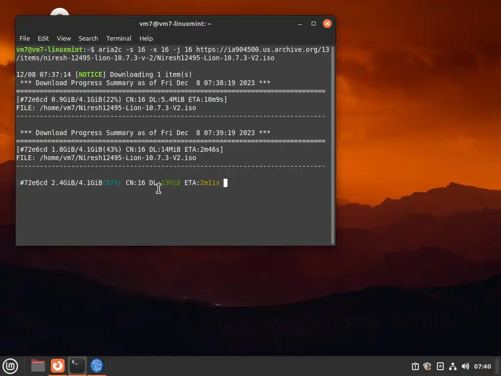Click the aria2c command line text

point(173,53)
